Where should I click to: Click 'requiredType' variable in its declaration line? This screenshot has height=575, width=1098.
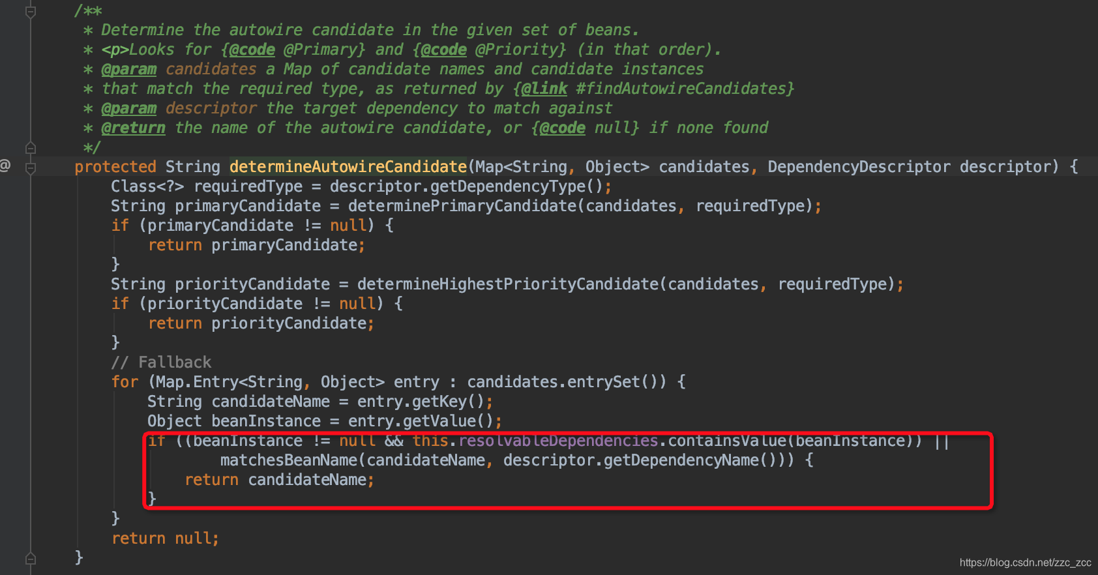pos(248,186)
